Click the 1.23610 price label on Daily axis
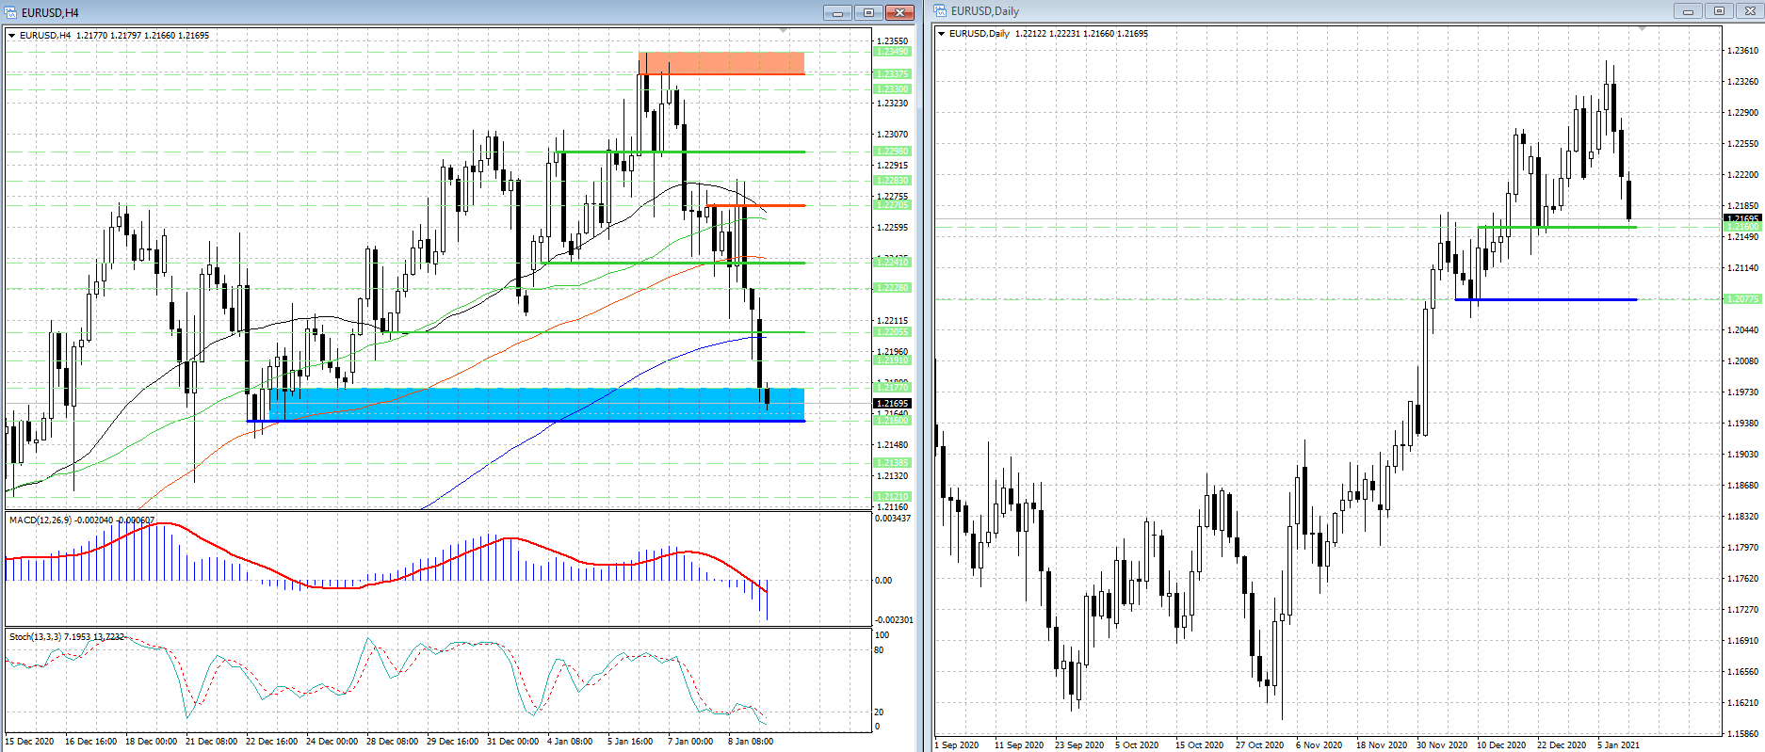The image size is (1765, 752). pos(1743,51)
